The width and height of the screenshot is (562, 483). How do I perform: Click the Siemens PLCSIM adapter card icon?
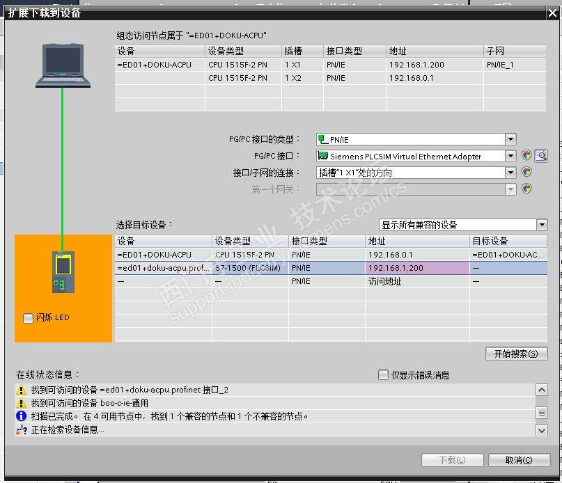323,156
